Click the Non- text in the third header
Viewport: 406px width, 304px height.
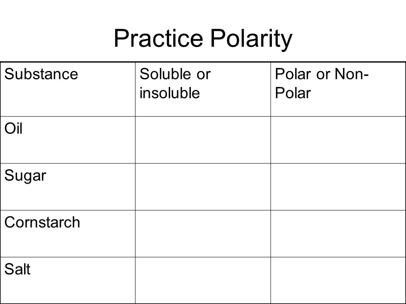351,74
